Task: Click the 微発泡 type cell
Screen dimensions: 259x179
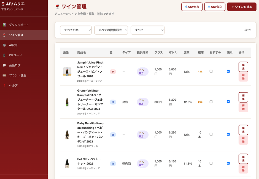Action: coord(126,164)
